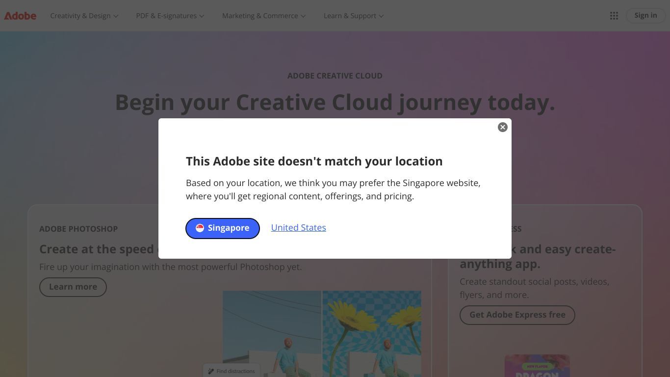Click the Singapore flag icon
Screen dimensions: 670x377
point(200,228)
